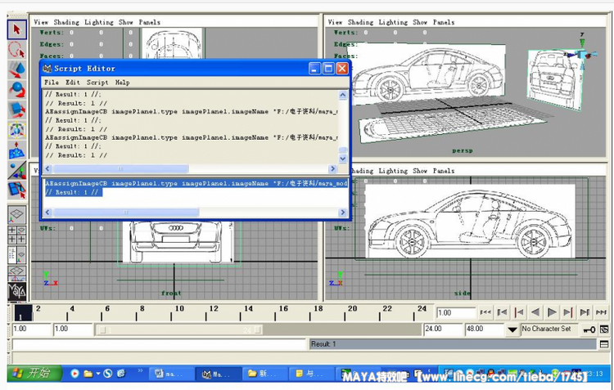Open View menu of top-left viewport
Viewport: 614px width, 390px height.
tap(41, 22)
